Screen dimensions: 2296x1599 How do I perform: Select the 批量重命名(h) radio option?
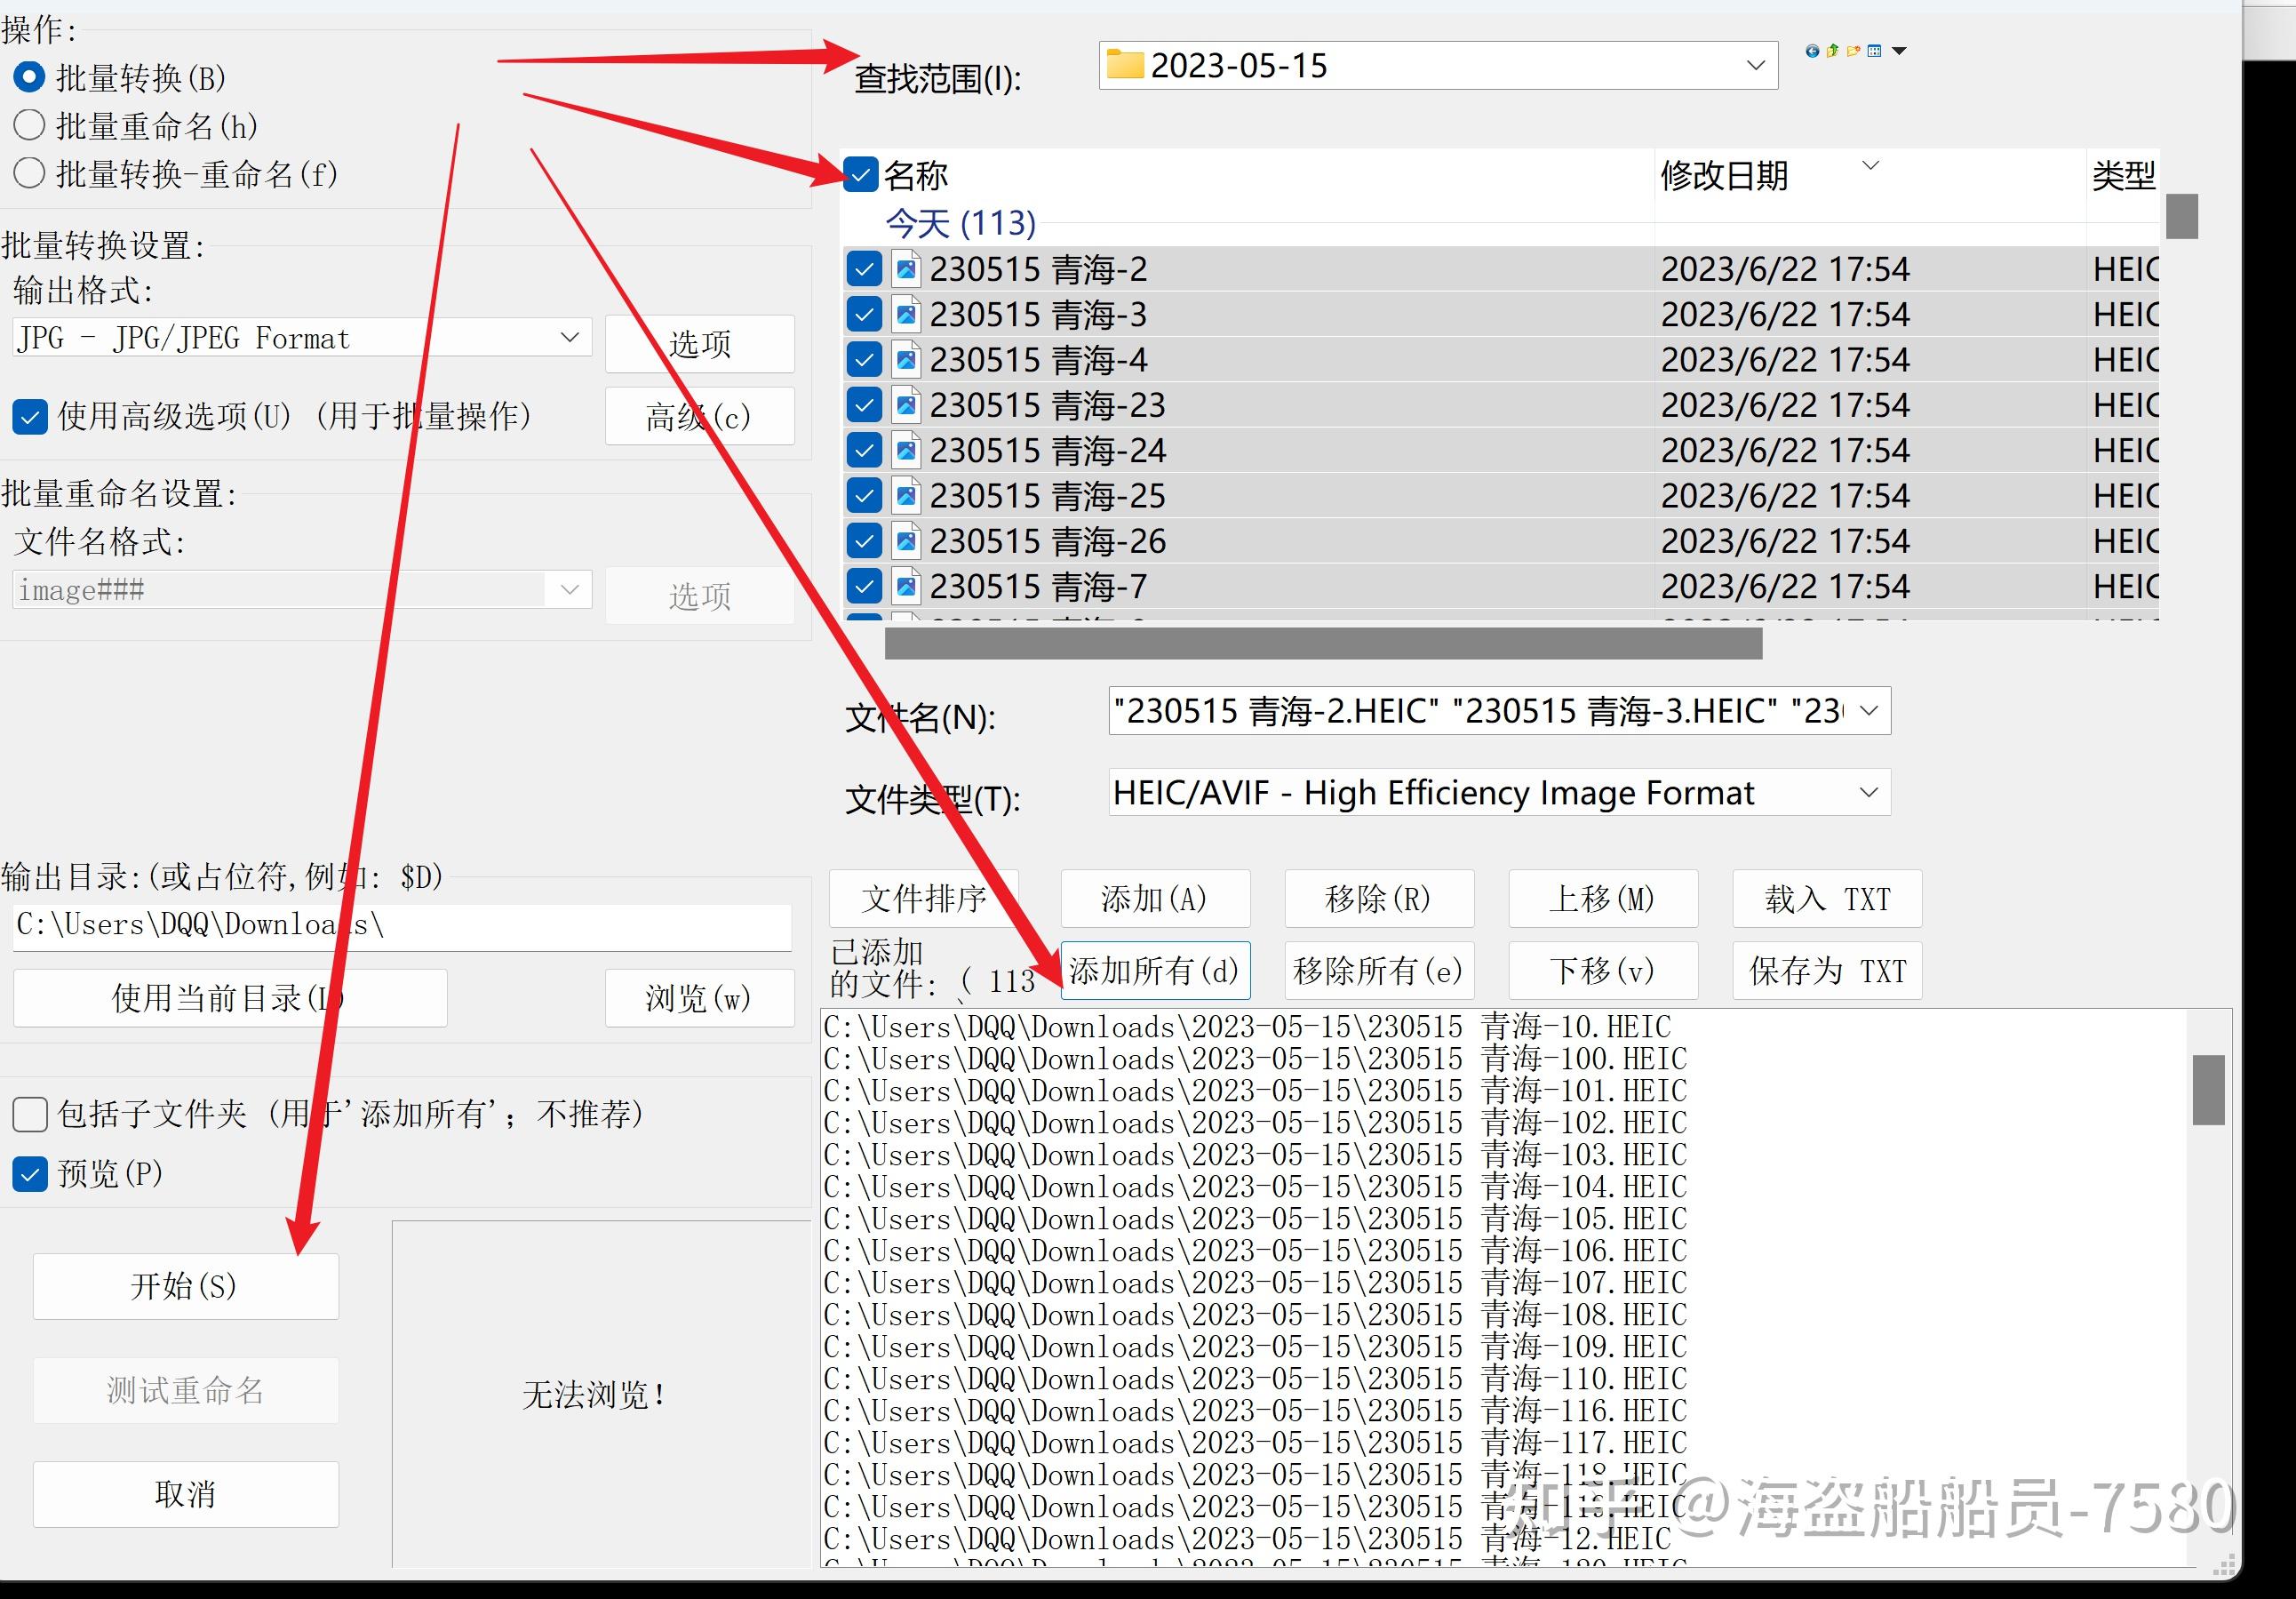coord(30,126)
